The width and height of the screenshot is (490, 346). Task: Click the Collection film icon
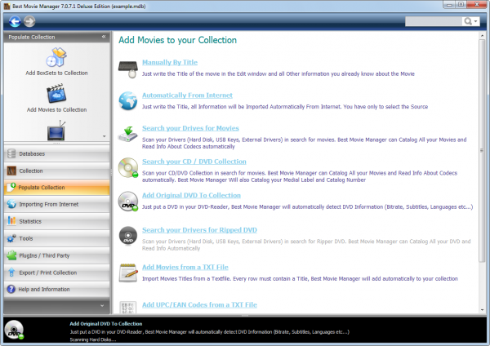pos(11,171)
